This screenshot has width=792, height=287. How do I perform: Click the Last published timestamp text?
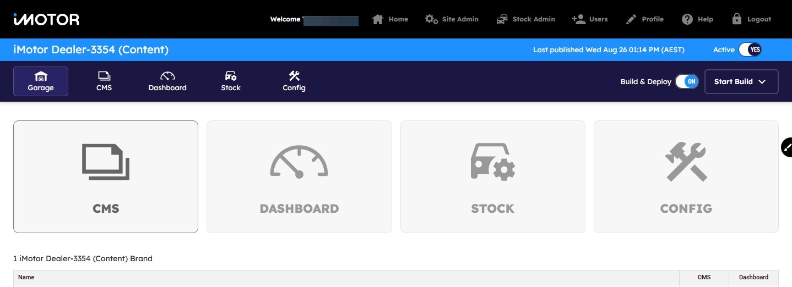click(609, 49)
